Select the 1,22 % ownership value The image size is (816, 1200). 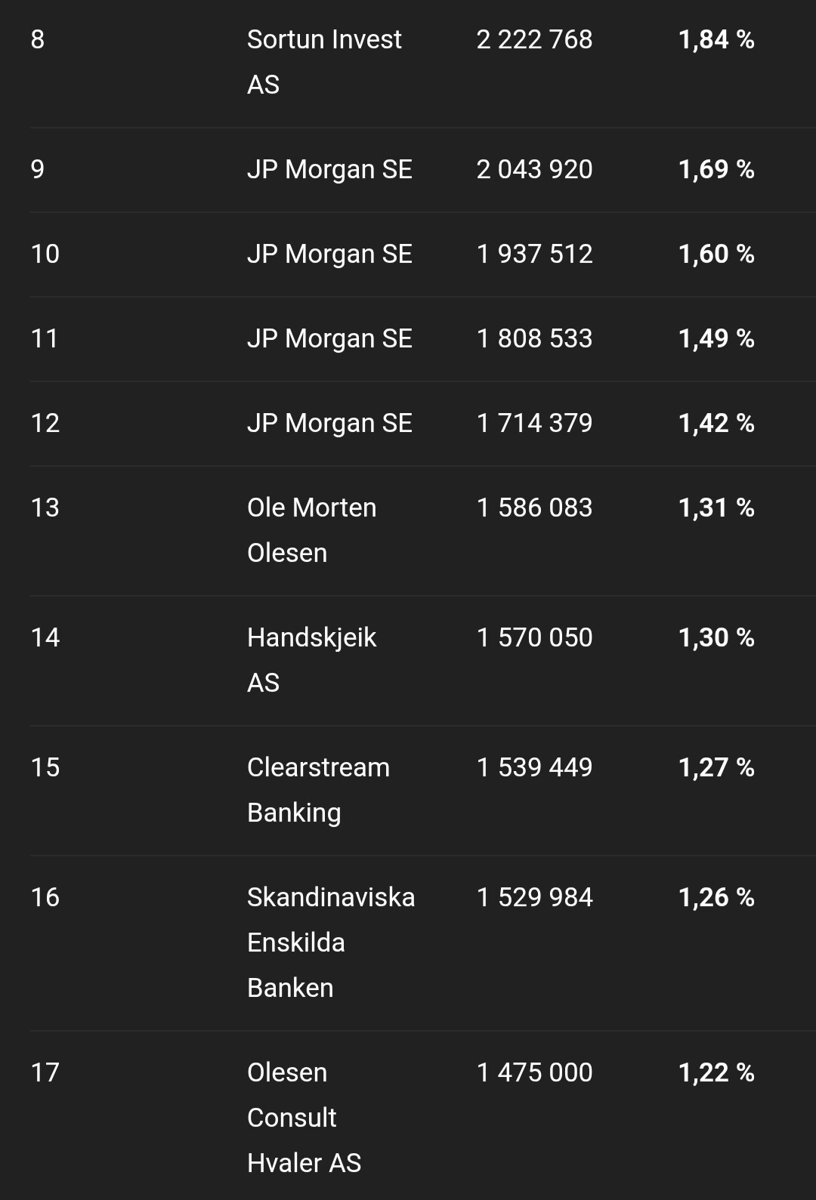pos(716,1072)
